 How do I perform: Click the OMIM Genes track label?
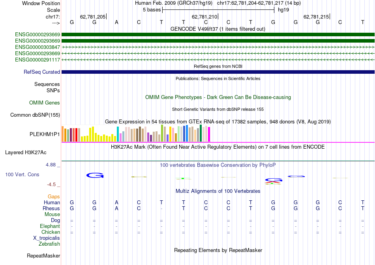[x=45, y=103]
